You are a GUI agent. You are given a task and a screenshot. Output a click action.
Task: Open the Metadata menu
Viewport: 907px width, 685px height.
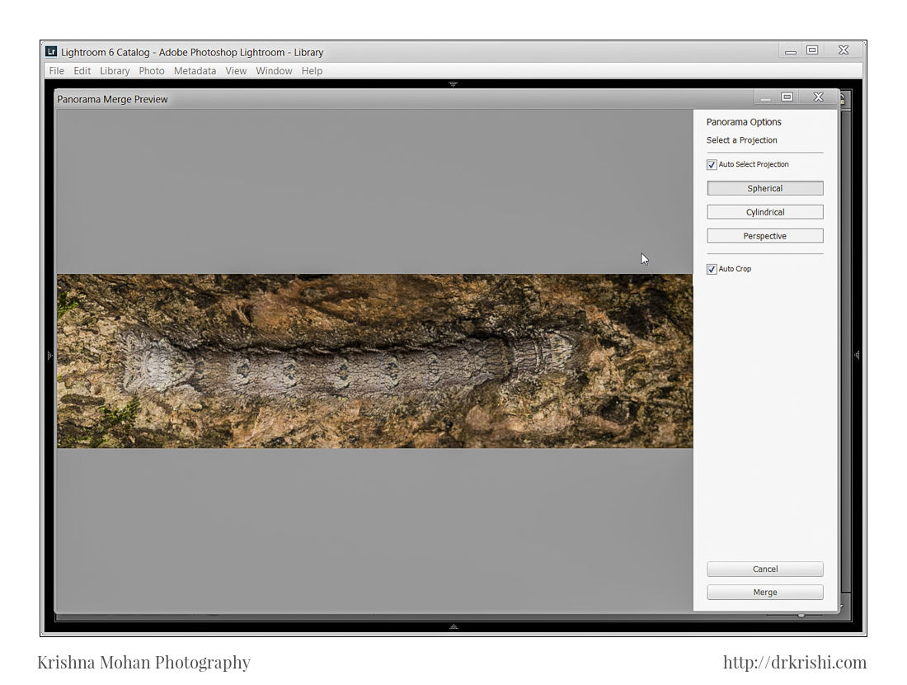195,71
